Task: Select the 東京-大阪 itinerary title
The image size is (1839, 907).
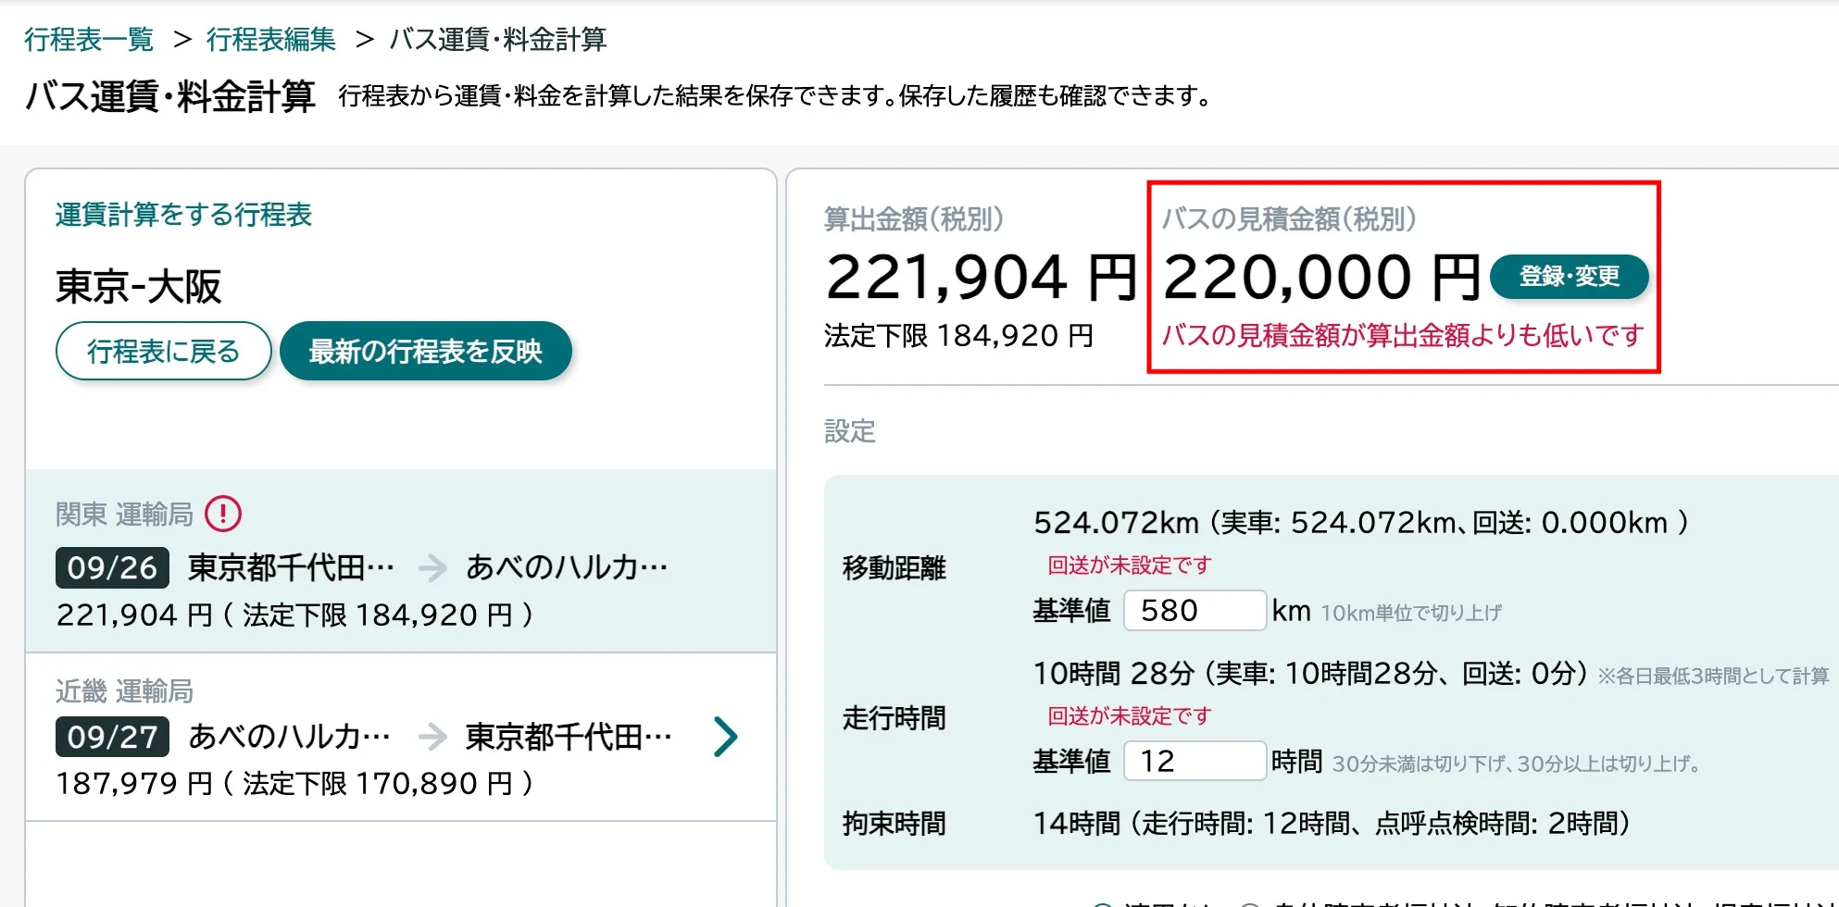Action: pyautogui.click(x=137, y=285)
